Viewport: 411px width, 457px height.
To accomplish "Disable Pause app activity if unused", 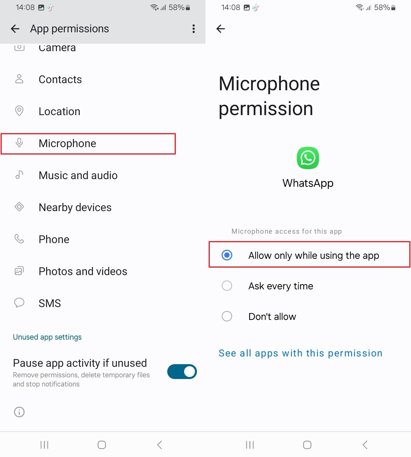I will click(x=182, y=372).
